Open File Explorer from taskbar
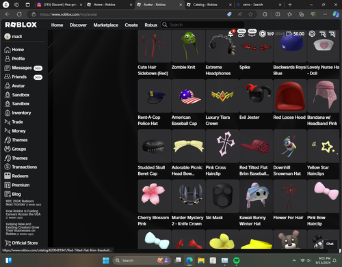342x267 pixels. (201, 260)
